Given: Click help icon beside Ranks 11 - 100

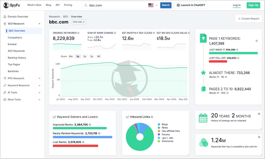Looking at the screenshot, I should [227, 93].
